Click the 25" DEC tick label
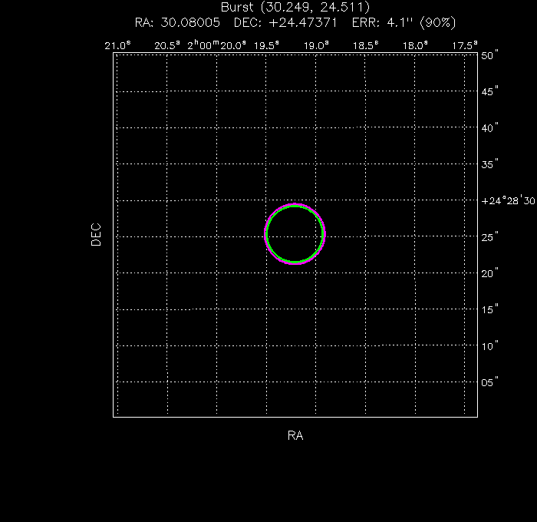Image resolution: width=537 pixels, height=522 pixels. (489, 237)
